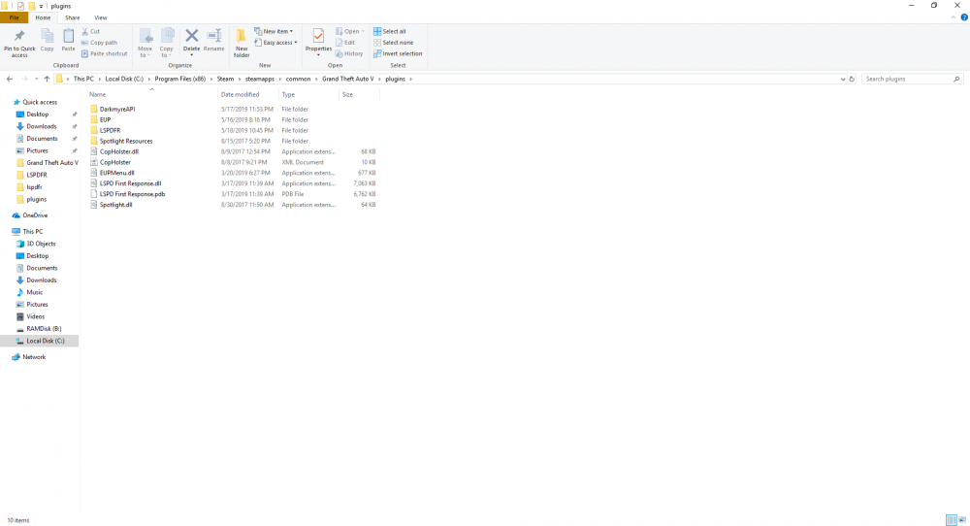
Task: Click Copy path in ribbon
Action: [99, 43]
